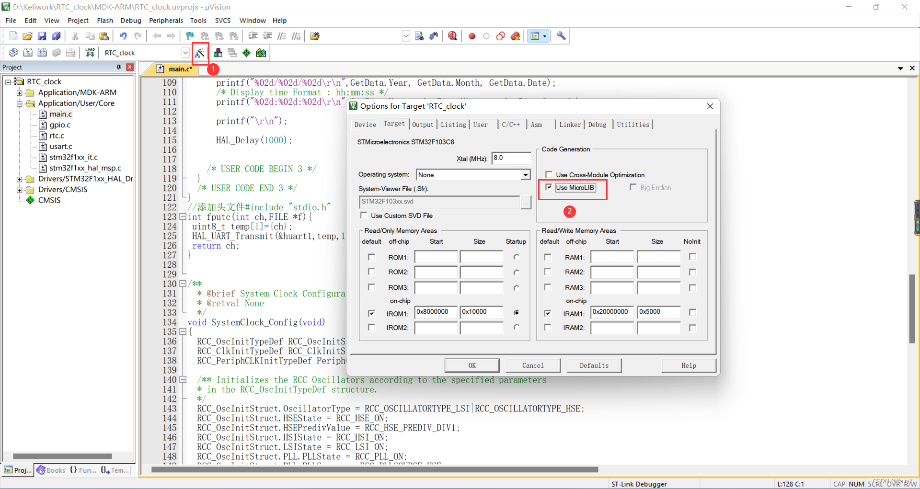Open target selector RTC_clock dropdown
The image size is (920, 489).
click(185, 53)
